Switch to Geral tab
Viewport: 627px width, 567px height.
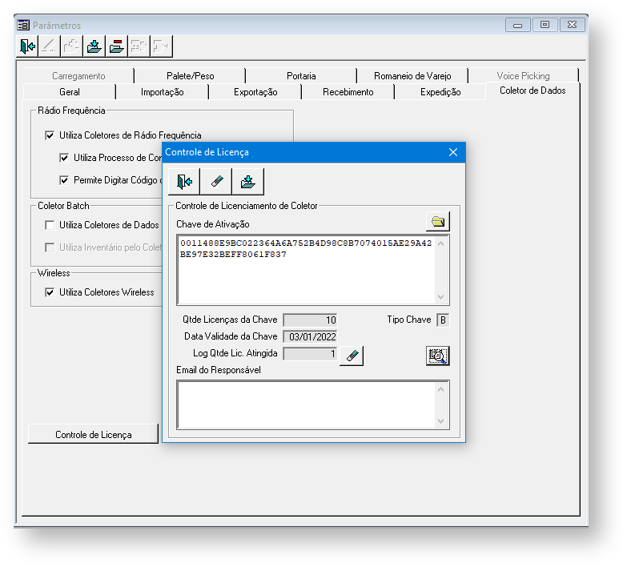click(70, 92)
